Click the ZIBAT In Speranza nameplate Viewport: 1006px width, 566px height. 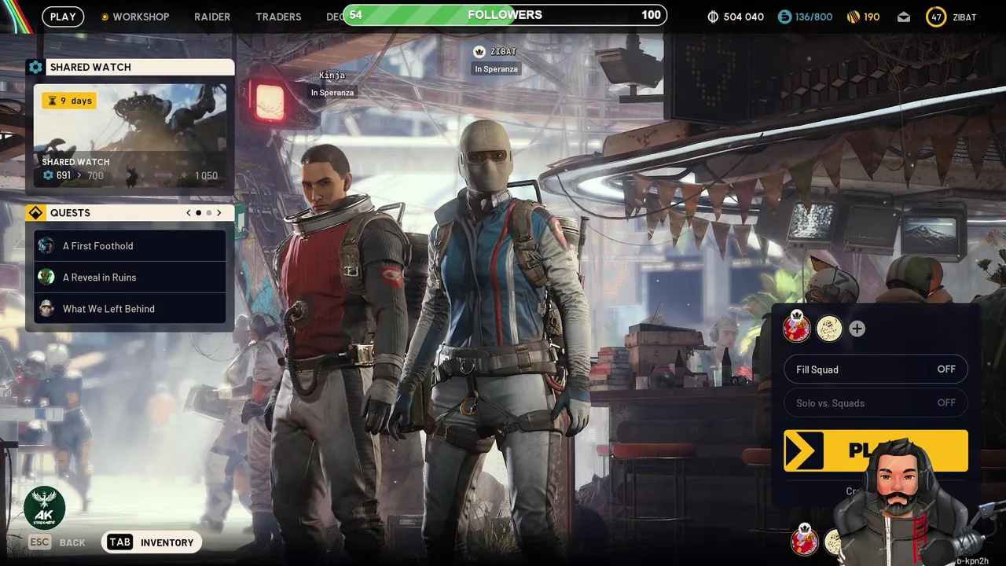[497, 61]
